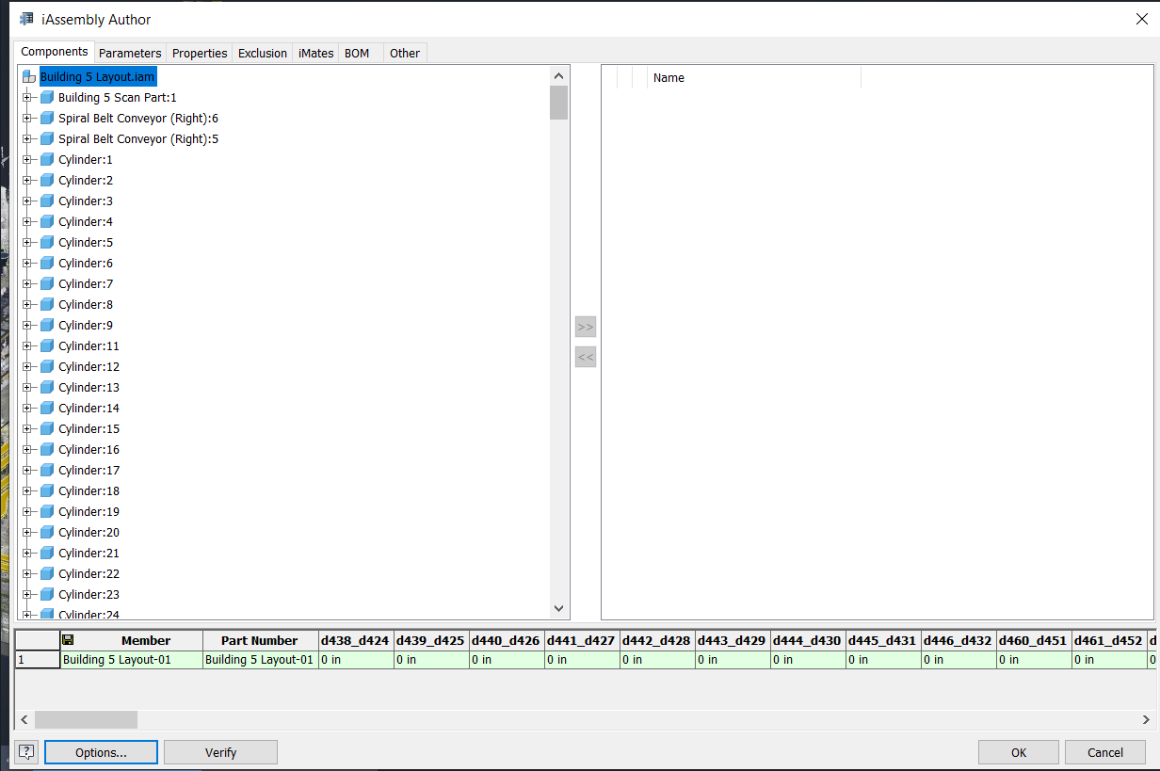Switch to the Exclusion tab
The width and height of the screenshot is (1160, 771).
[262, 53]
